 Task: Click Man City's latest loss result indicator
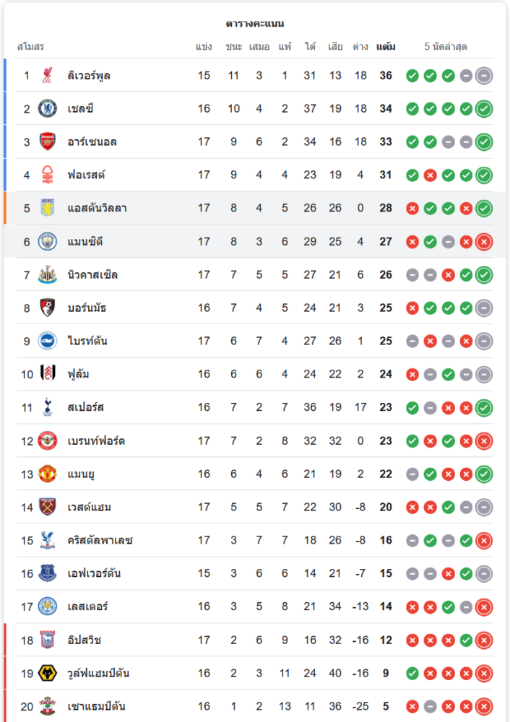point(484,241)
